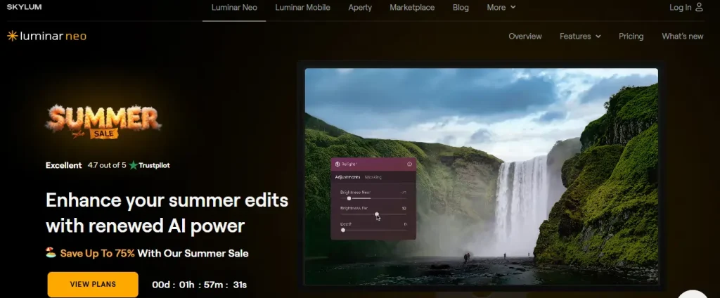
Task: Click the icon at right of Relight header
Action: click(410, 164)
